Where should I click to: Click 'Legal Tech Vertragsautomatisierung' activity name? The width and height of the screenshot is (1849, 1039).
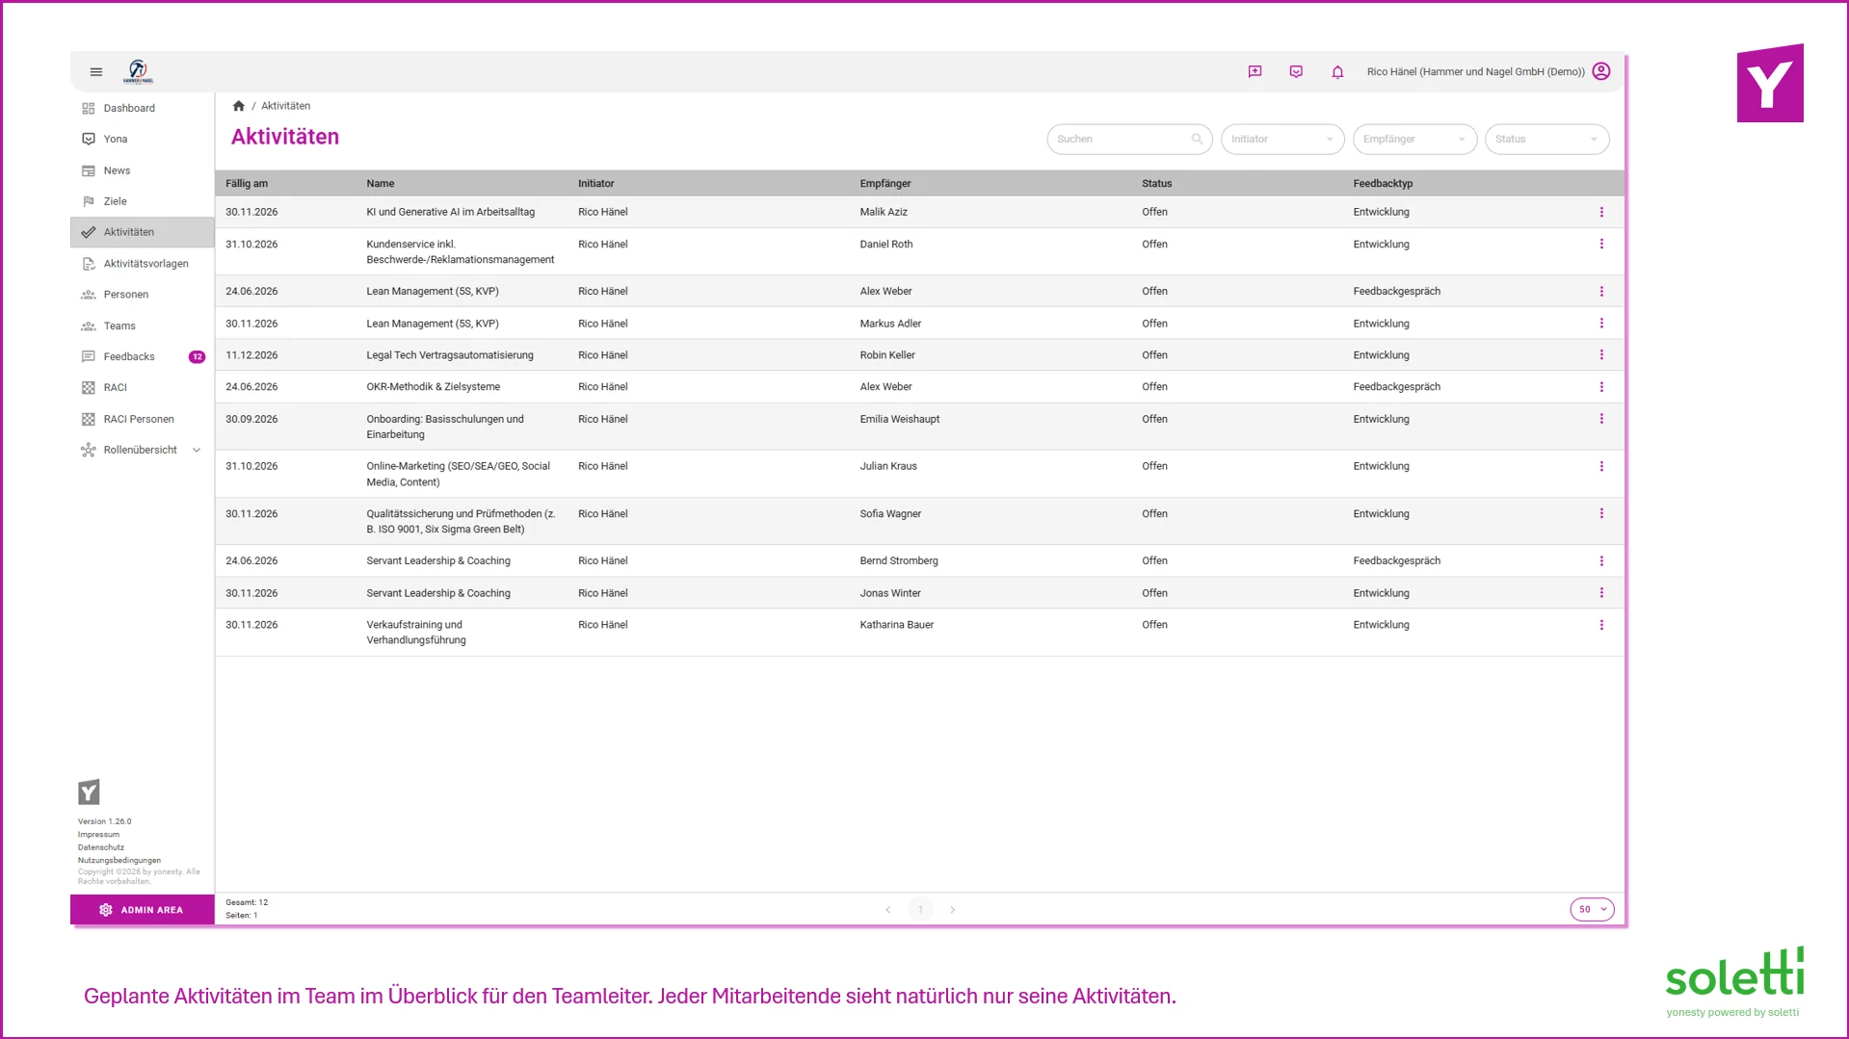pyautogui.click(x=450, y=355)
